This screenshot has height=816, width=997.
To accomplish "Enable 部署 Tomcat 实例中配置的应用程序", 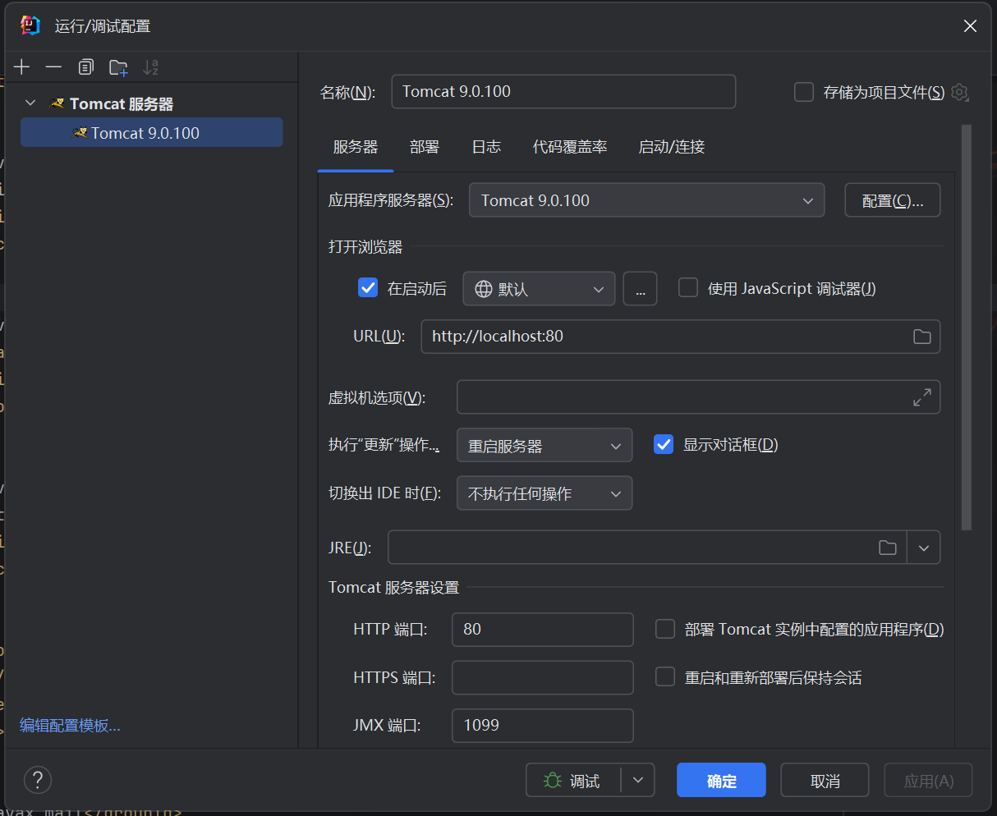I will click(665, 630).
